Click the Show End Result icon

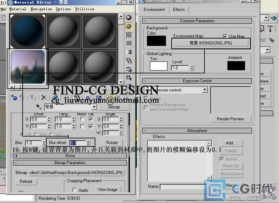tap(109, 97)
